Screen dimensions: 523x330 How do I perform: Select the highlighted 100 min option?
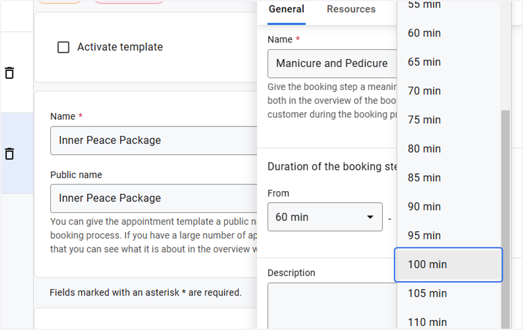pos(448,265)
